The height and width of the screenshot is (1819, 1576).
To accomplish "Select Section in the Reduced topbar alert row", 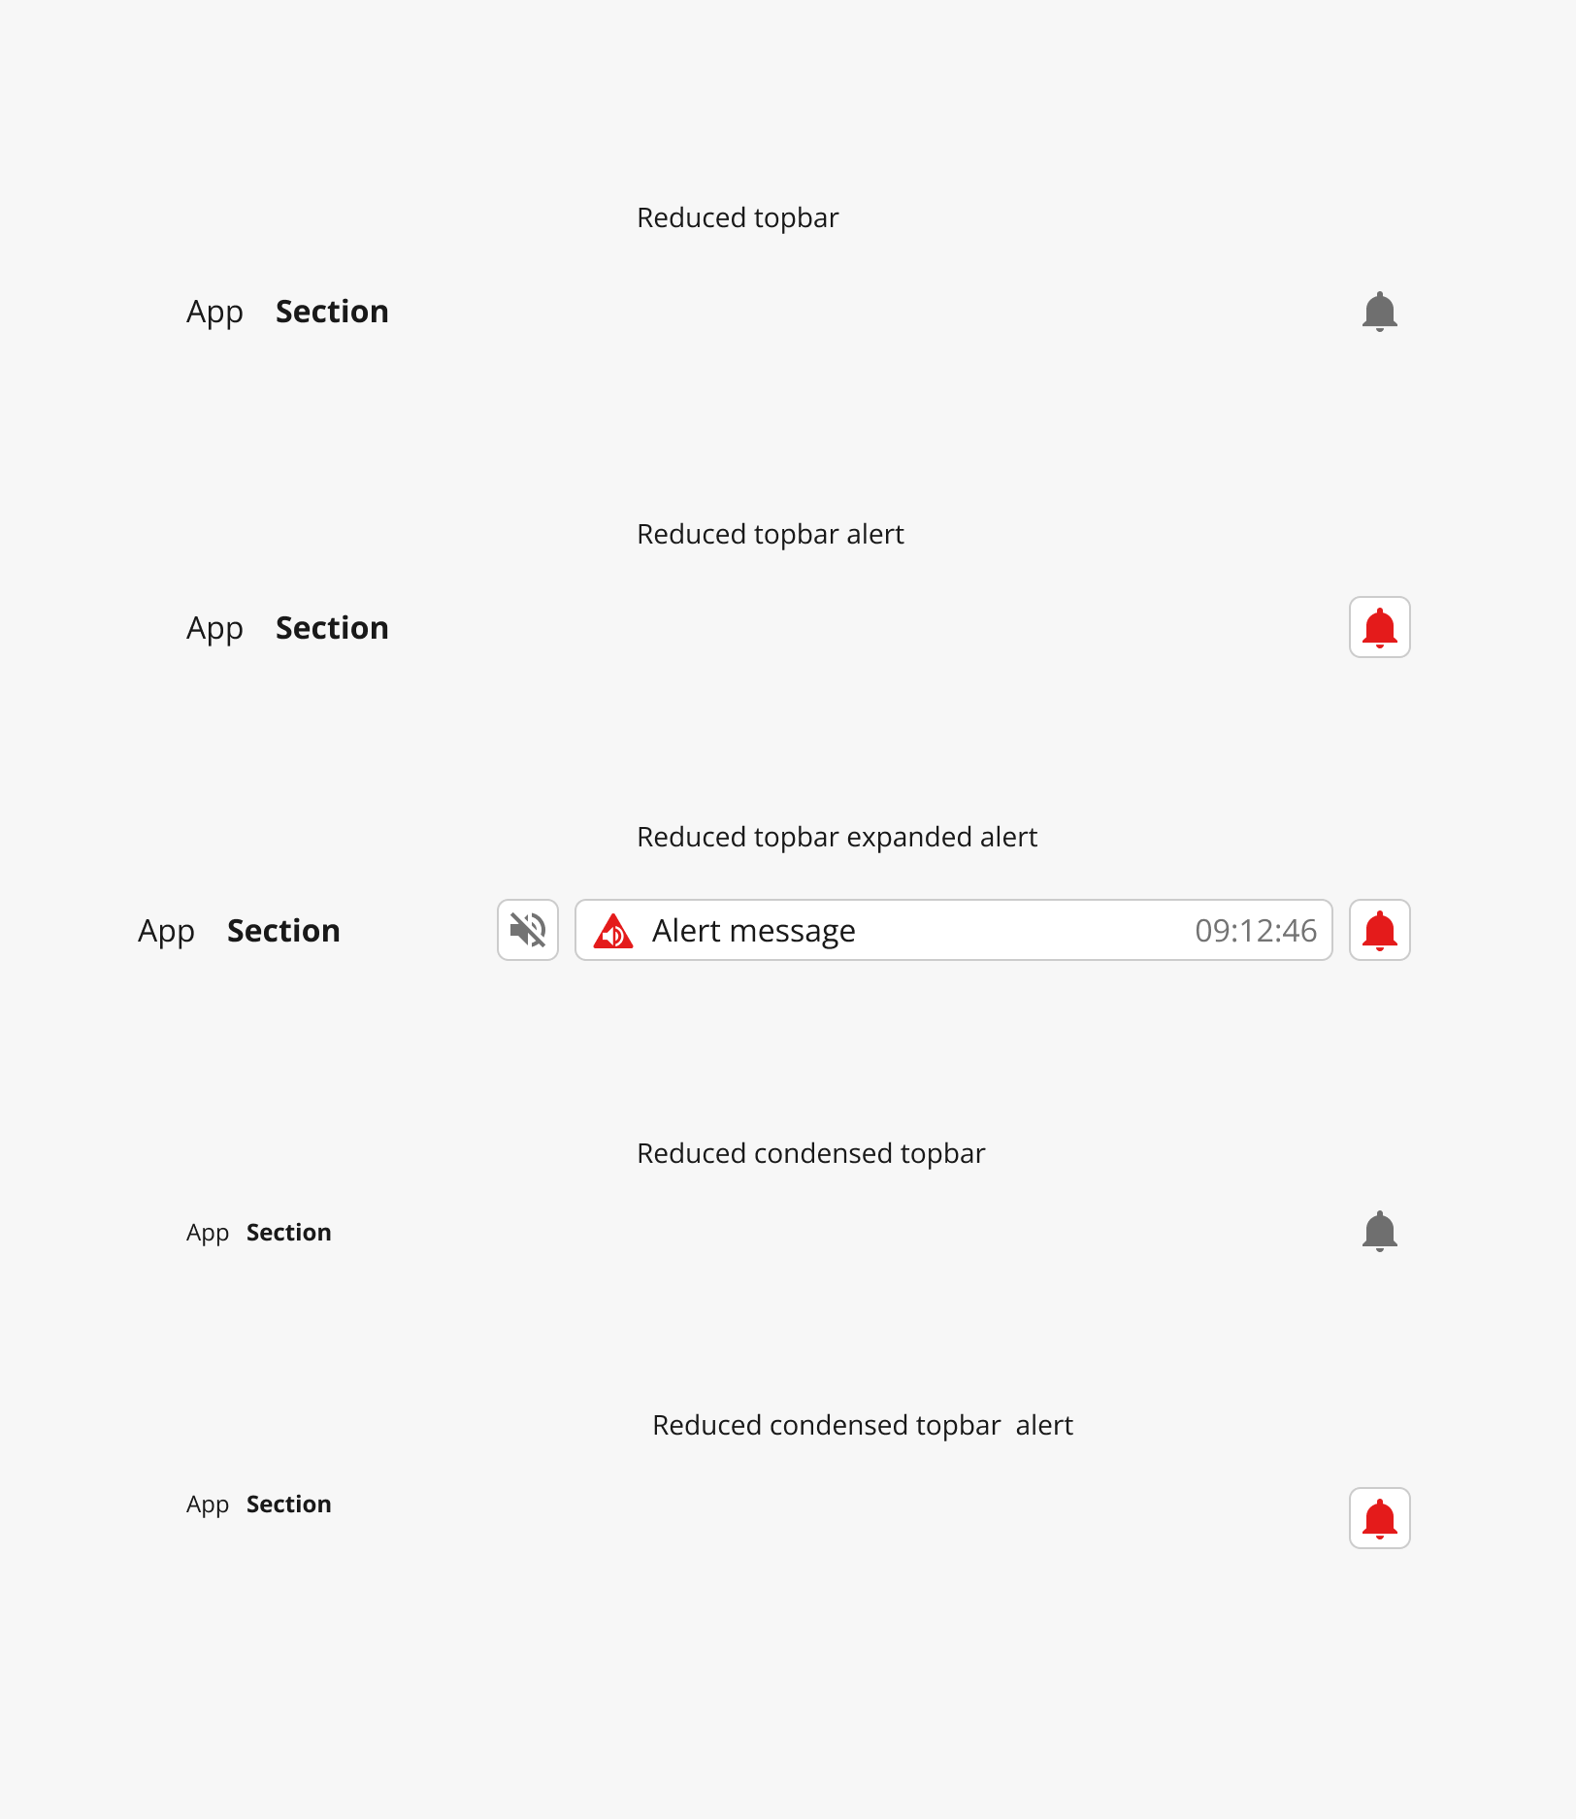I will tap(332, 628).
